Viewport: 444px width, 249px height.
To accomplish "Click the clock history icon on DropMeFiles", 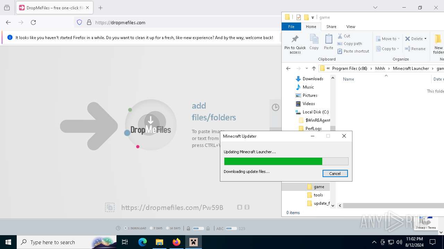I will point(275,107).
